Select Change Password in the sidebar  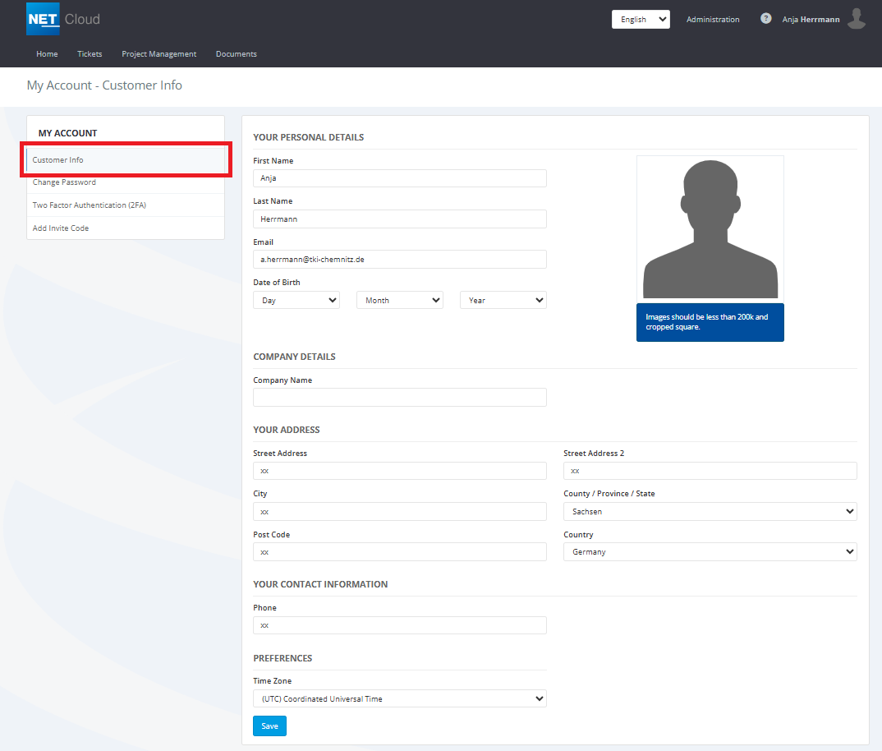64,182
